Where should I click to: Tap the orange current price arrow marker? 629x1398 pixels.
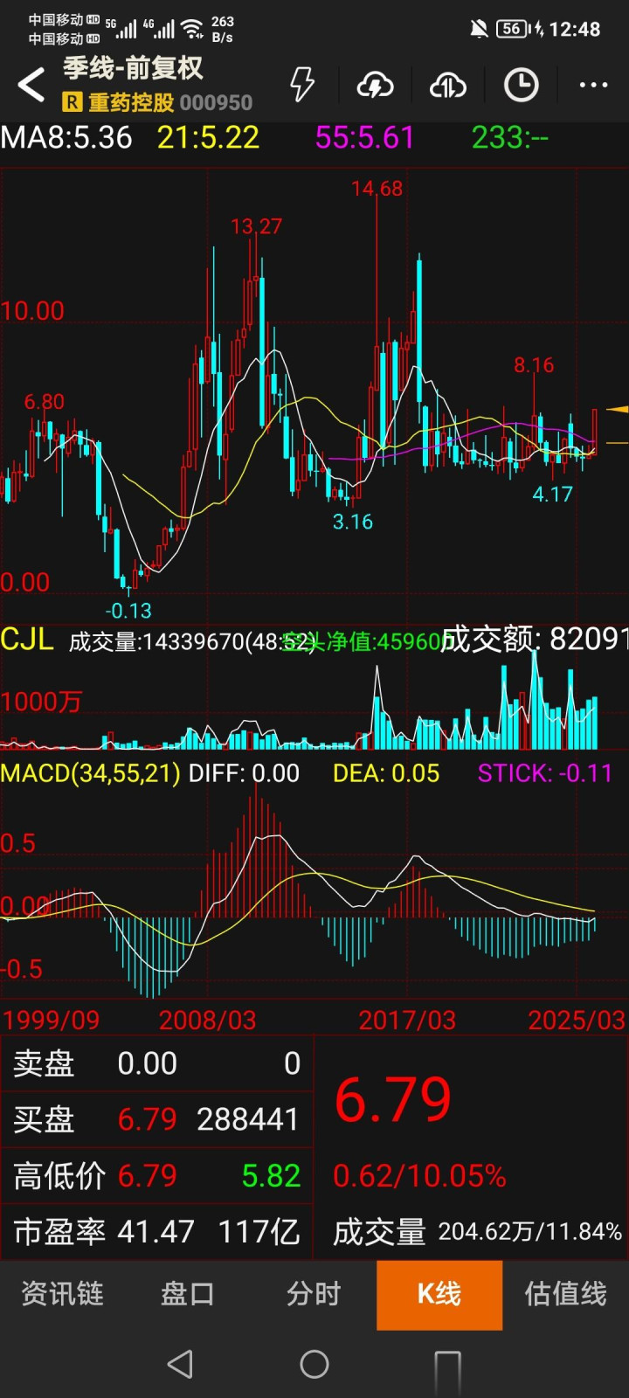(618, 409)
